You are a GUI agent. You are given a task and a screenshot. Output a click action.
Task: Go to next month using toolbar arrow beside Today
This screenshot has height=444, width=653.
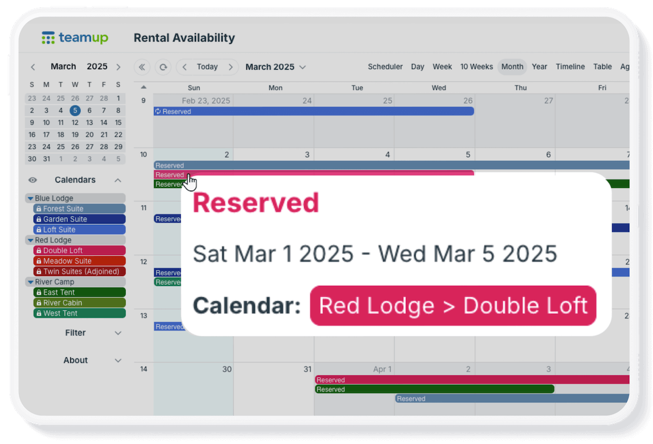(x=231, y=67)
